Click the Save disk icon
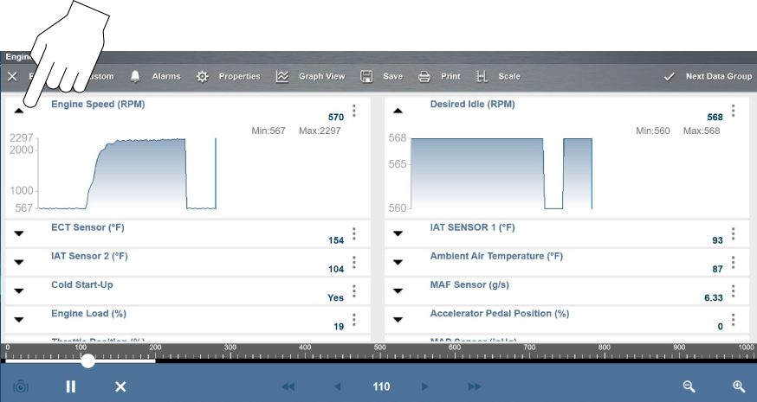Image resolution: width=757 pixels, height=402 pixels. 366,76
